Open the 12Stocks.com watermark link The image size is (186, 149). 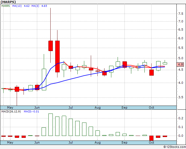click(x=174, y=147)
